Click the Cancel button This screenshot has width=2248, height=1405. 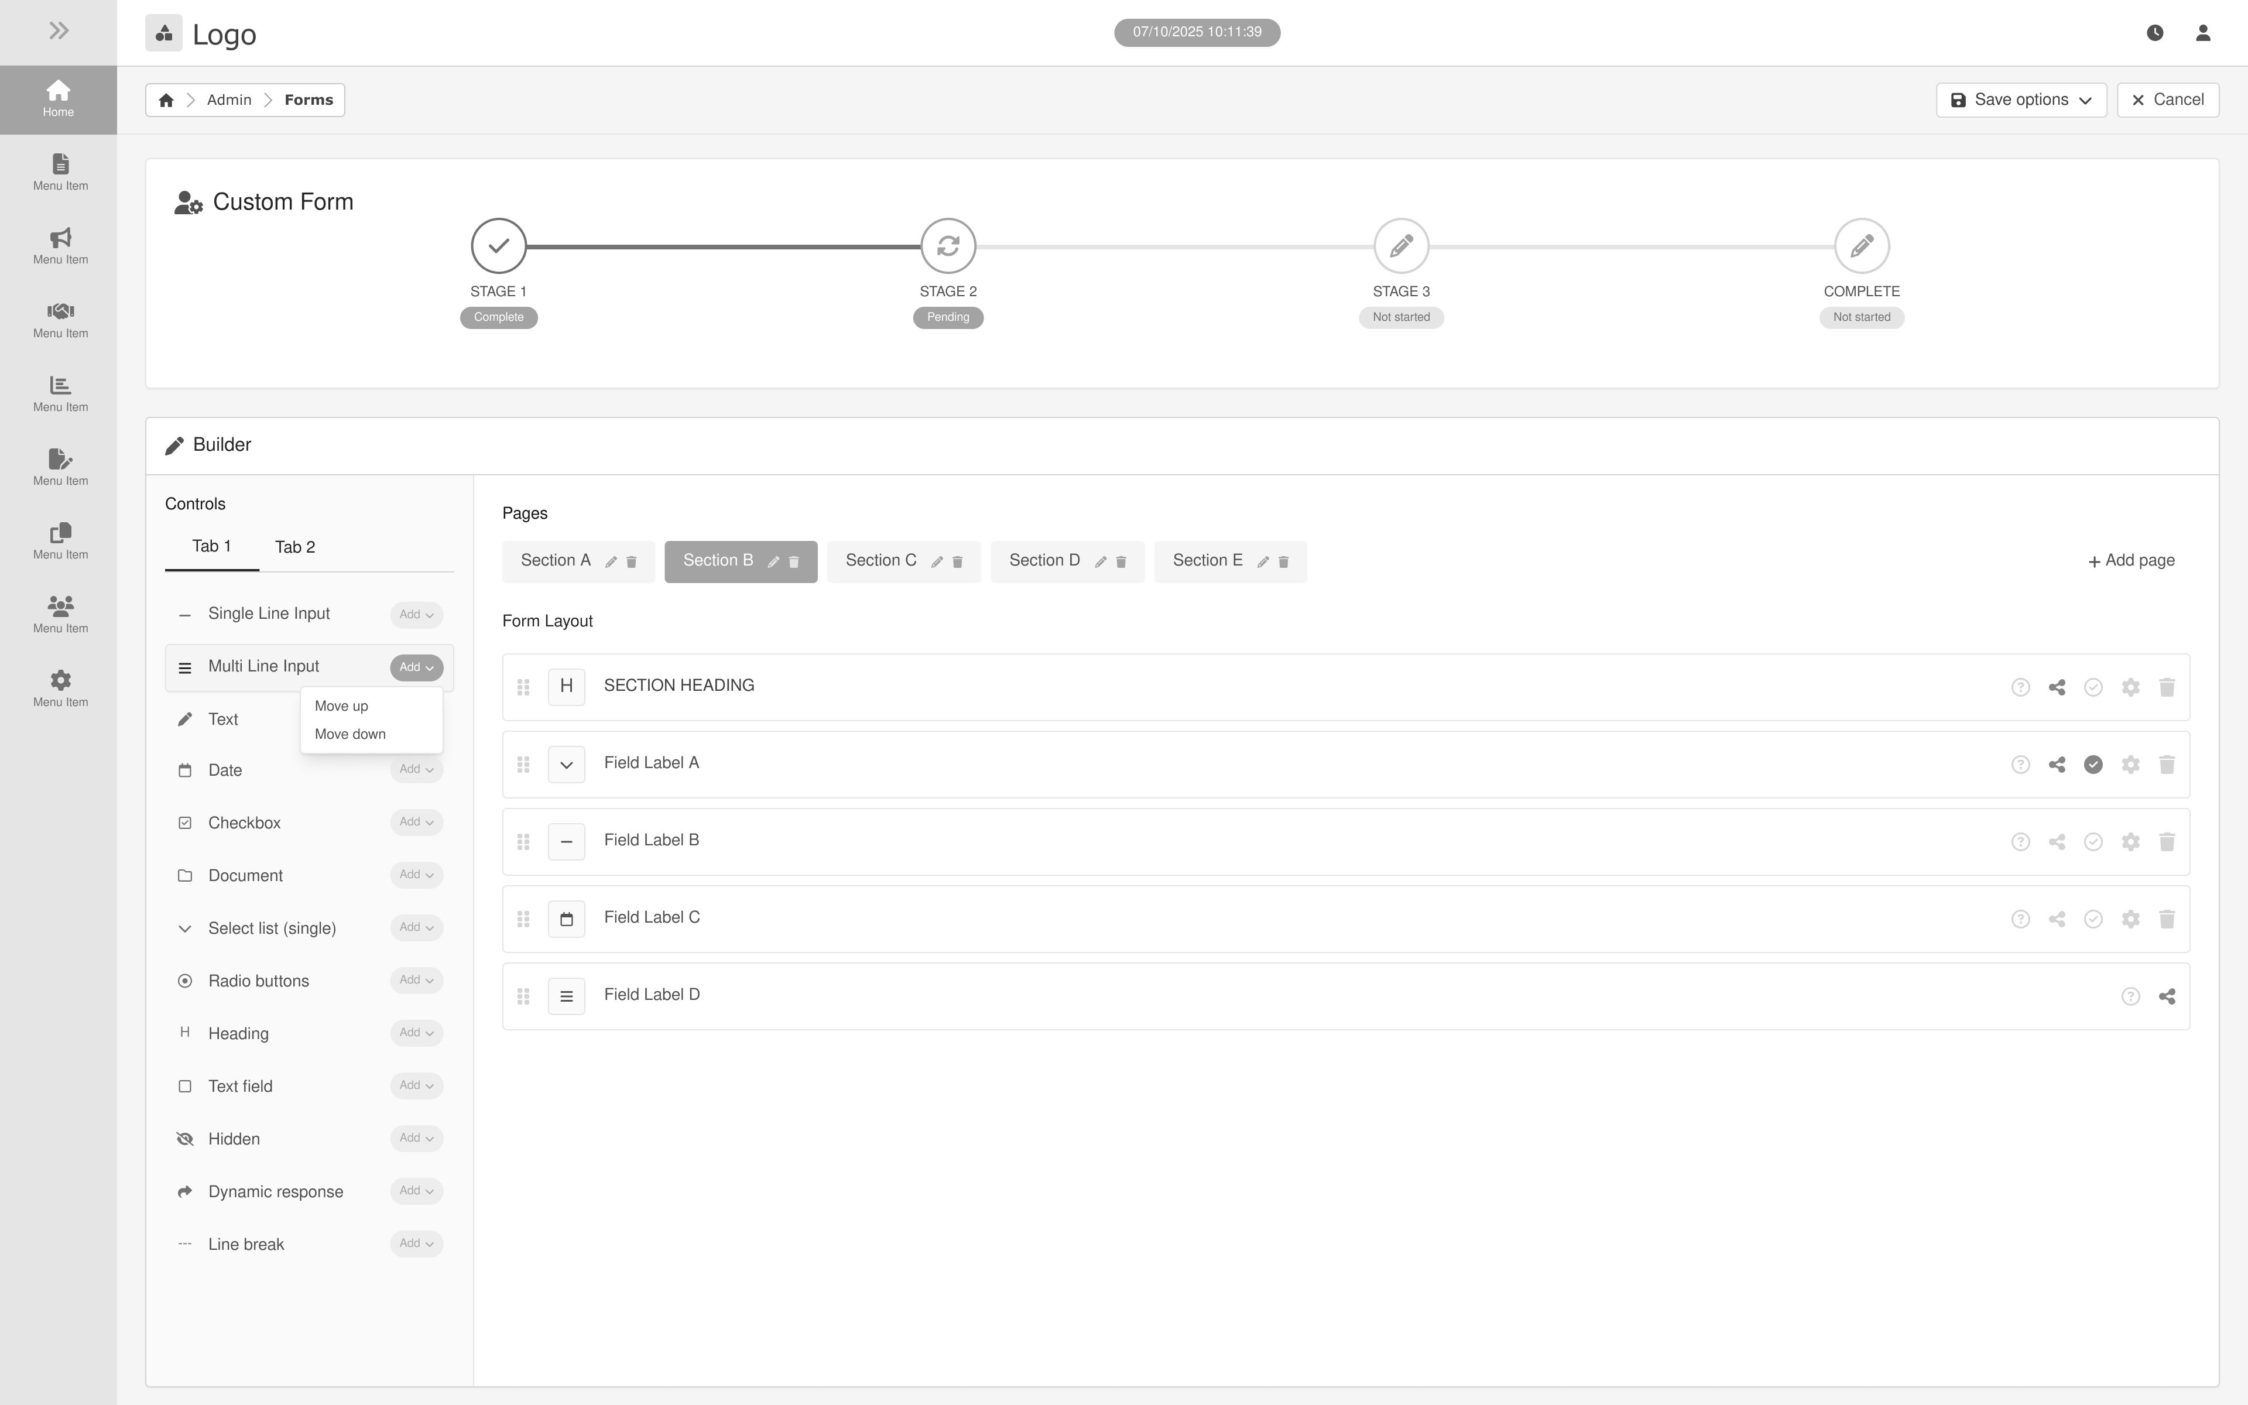click(2167, 100)
